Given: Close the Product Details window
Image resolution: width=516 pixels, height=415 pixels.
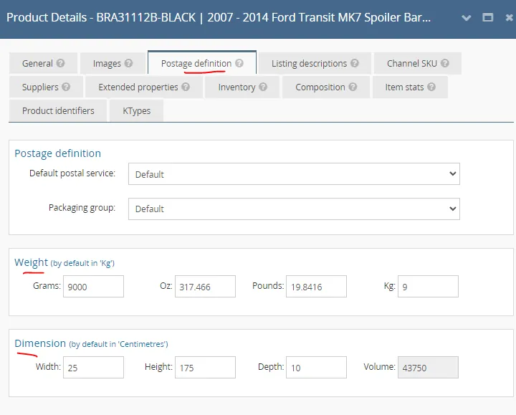Looking at the screenshot, I should (510, 17).
